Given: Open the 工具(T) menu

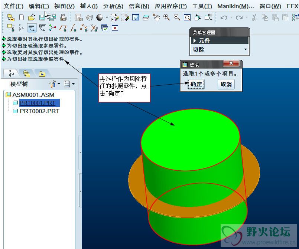Looking at the screenshot, I should [202, 6].
